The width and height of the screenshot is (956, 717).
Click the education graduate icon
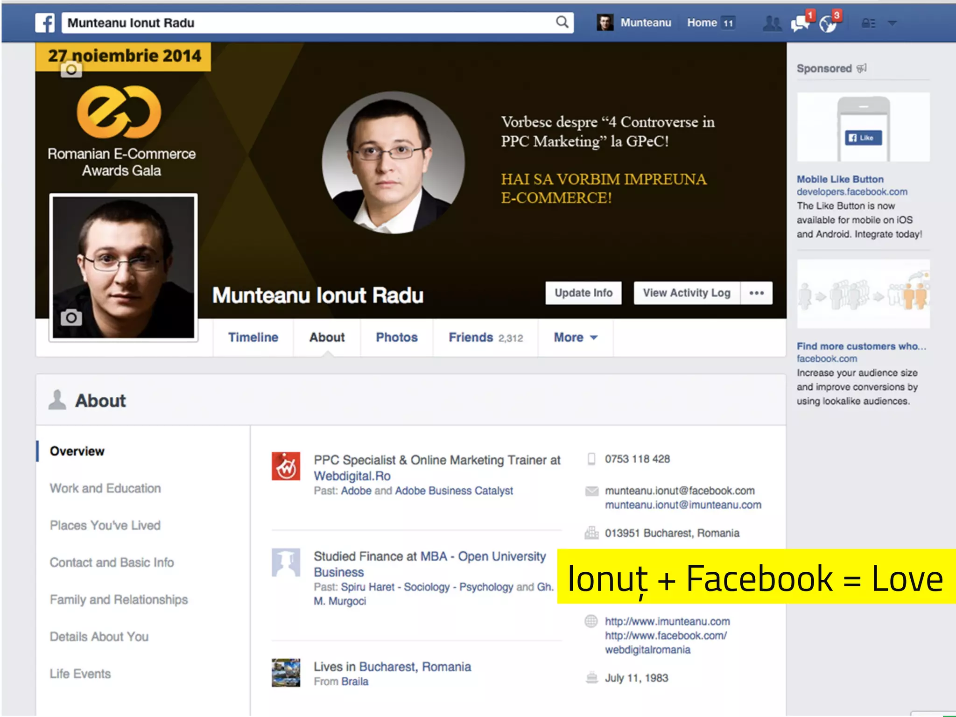286,562
